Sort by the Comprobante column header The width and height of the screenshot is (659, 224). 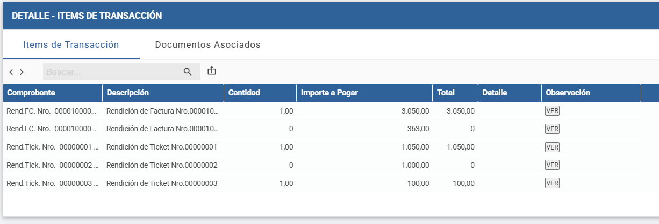click(31, 93)
